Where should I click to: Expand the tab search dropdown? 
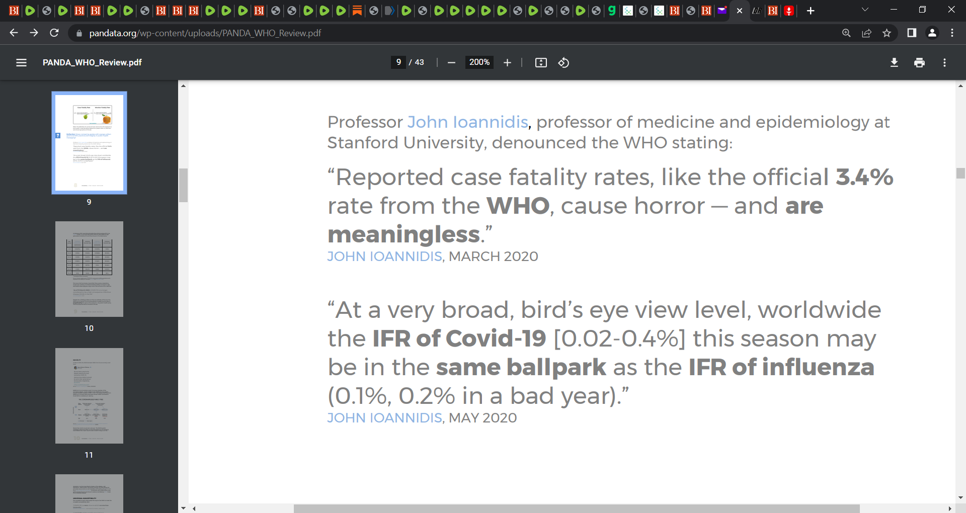click(x=865, y=10)
